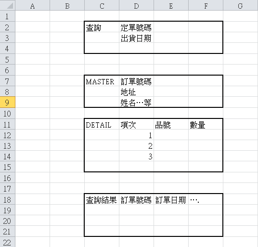Select column D header

point(136,5)
